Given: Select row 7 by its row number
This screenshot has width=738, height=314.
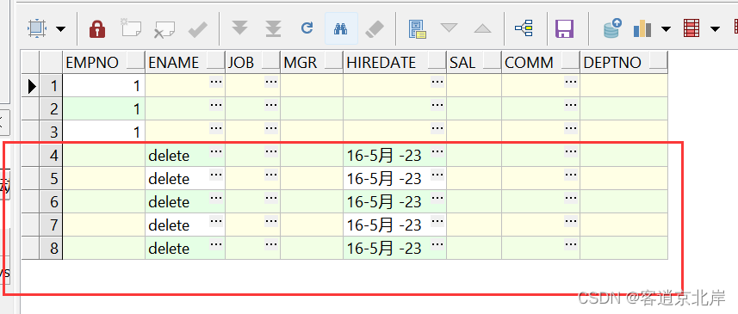Looking at the screenshot, I should tap(51, 225).
